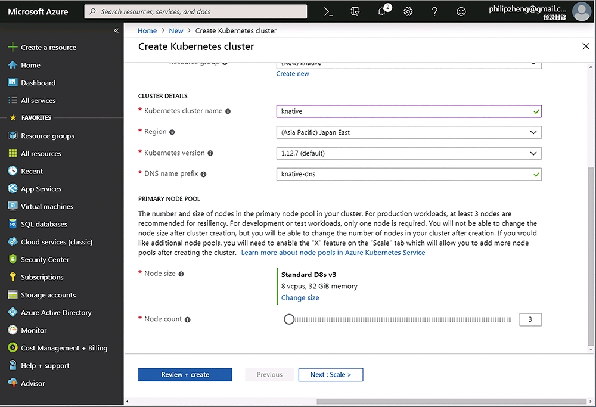Open the Region dropdown
Image resolution: width=596 pixels, height=407 pixels.
pyautogui.click(x=409, y=132)
